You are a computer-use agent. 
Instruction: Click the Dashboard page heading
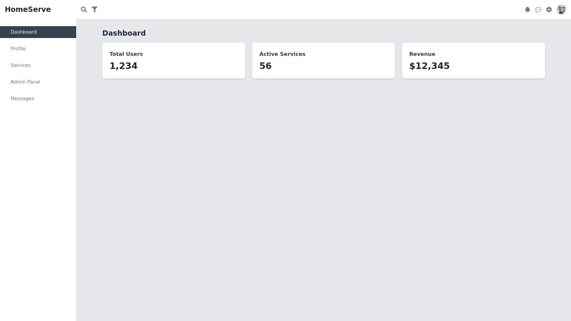coord(124,33)
